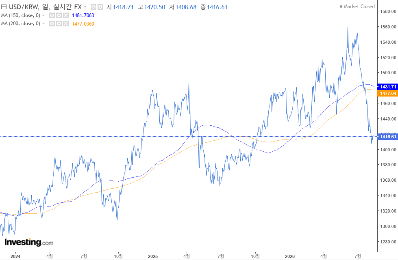Click MA (150, close, 0) label
Viewport: 398px width, 260px height.
click(x=21, y=15)
